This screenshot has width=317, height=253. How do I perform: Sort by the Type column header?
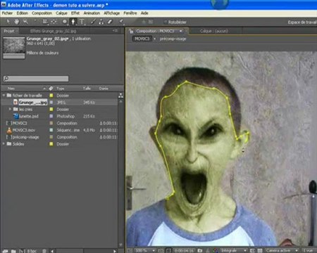pyautogui.click(x=61, y=89)
